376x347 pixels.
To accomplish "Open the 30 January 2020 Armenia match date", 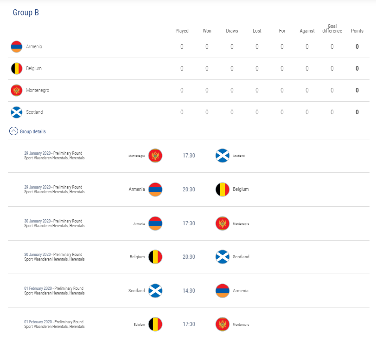I will pyautogui.click(x=38, y=221).
